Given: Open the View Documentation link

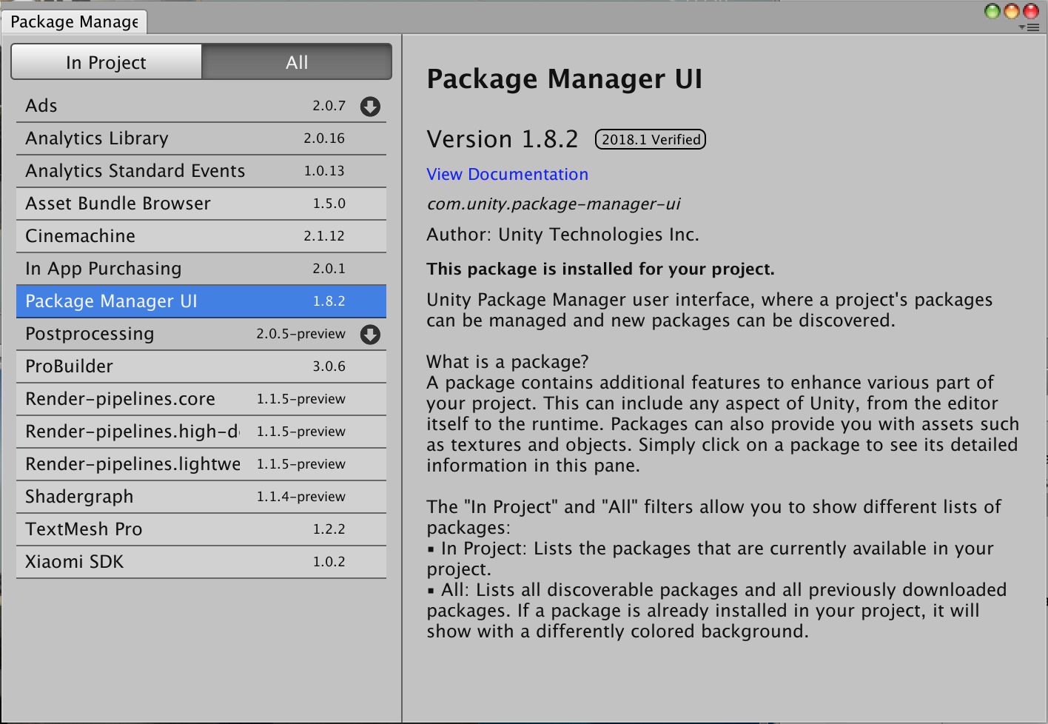Looking at the screenshot, I should pyautogui.click(x=507, y=175).
